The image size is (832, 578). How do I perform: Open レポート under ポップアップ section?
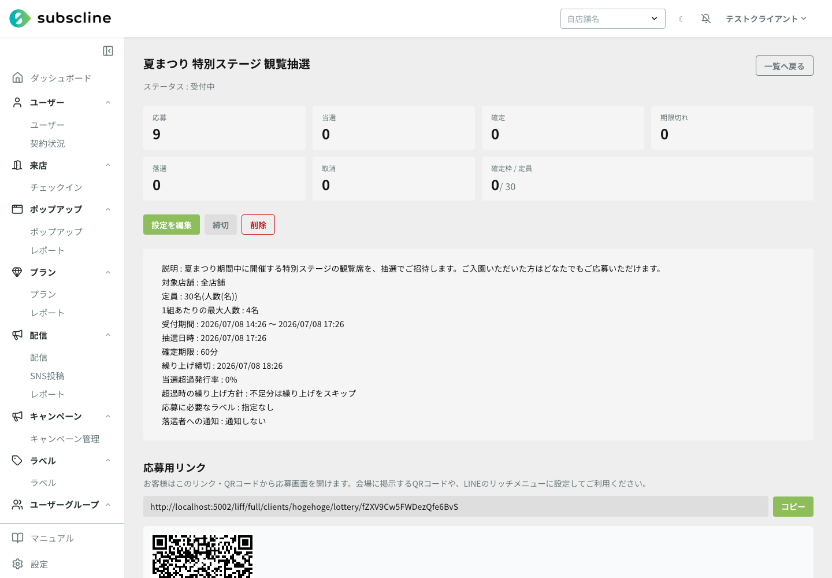(x=47, y=250)
